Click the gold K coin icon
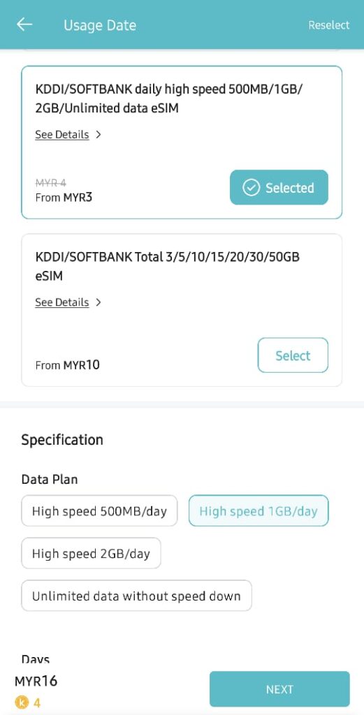This screenshot has height=715, width=364. [x=22, y=702]
